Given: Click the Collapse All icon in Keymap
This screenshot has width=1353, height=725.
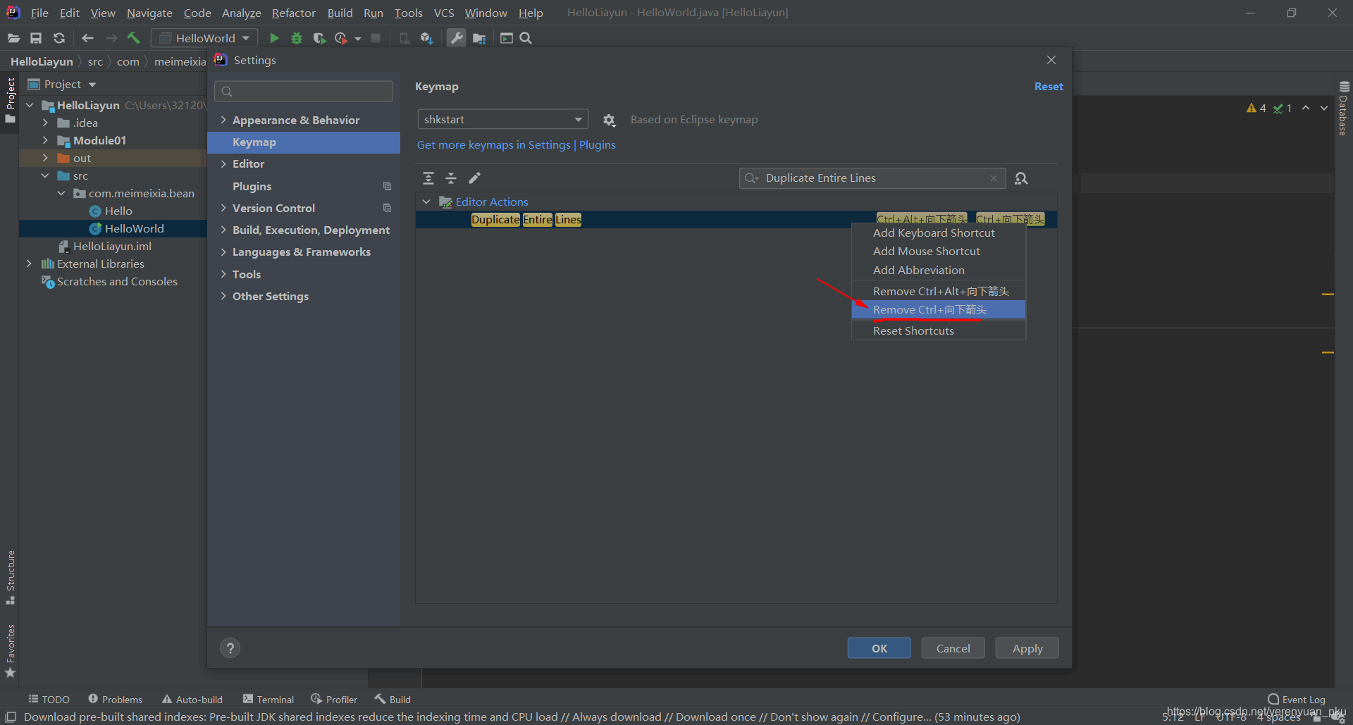Looking at the screenshot, I should click(451, 178).
